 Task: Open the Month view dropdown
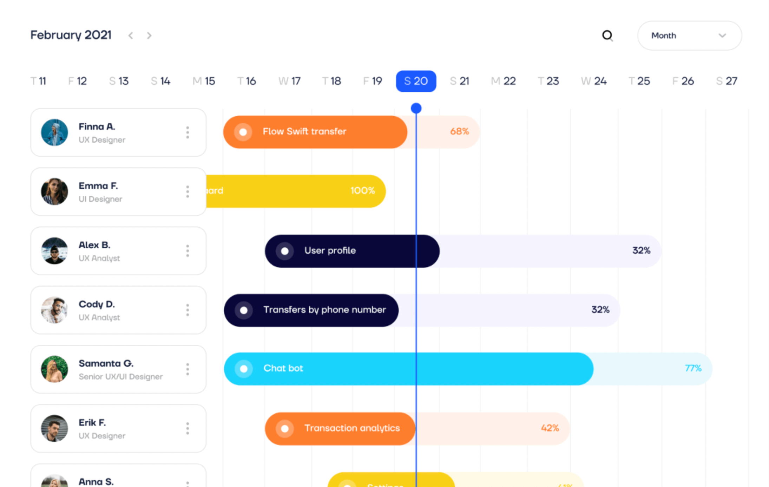[689, 35]
